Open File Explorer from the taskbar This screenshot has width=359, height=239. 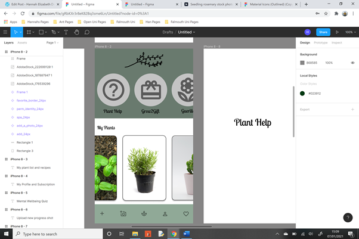click(x=134, y=234)
